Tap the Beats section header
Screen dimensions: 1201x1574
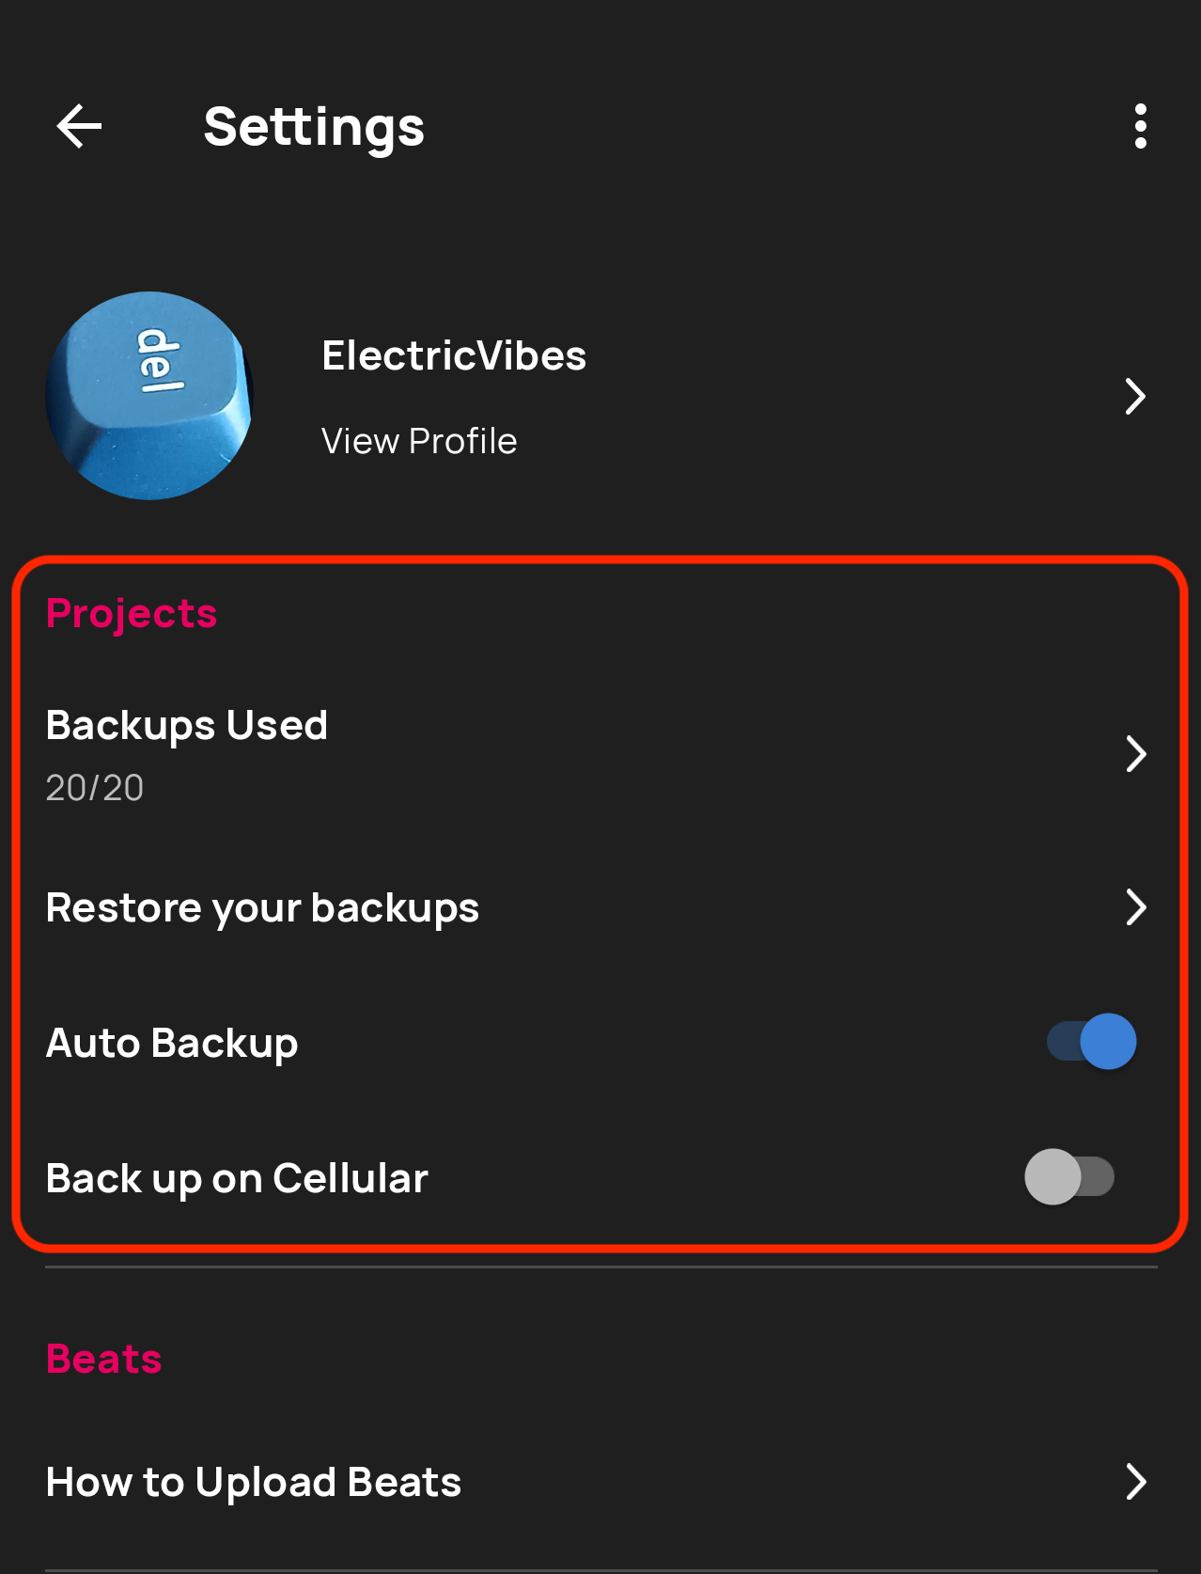pyautogui.click(x=104, y=1360)
